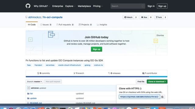The image size is (195, 109).
Task: Open fn-oci-compute repository link
Action: 53,17
